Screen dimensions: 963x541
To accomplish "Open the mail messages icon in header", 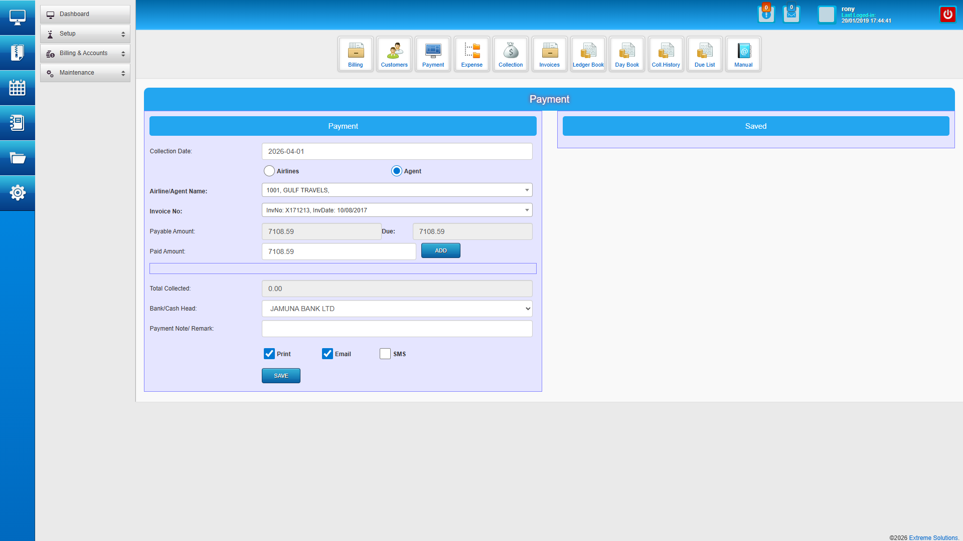I will [x=791, y=15].
